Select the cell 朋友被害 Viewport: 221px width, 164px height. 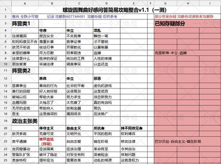point(25,64)
